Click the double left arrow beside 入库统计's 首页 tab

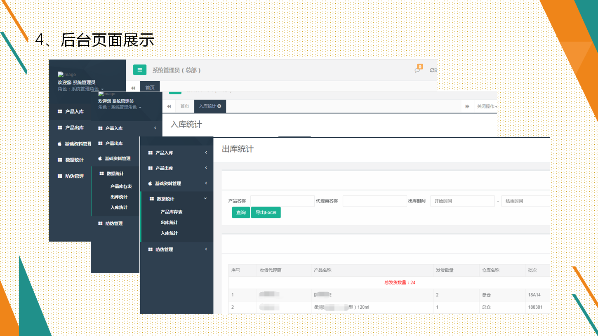(x=169, y=106)
